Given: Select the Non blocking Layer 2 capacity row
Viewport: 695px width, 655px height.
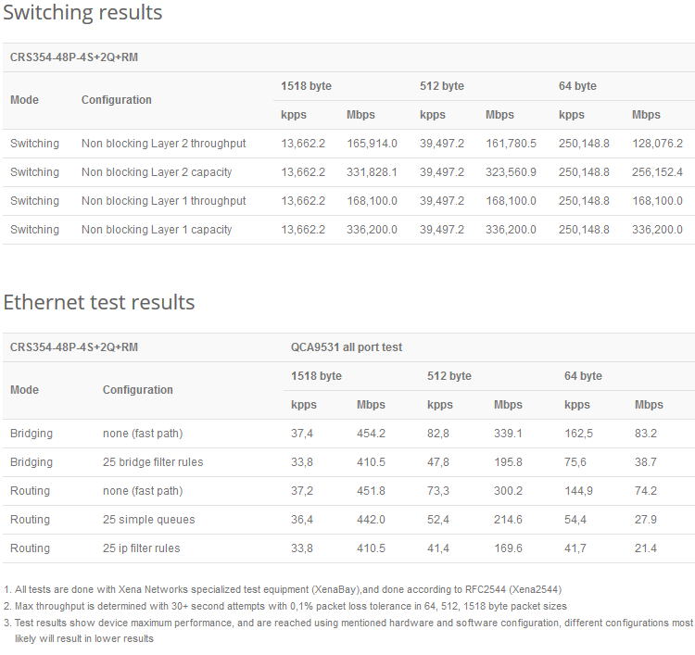Looking at the screenshot, I should 348,172.
